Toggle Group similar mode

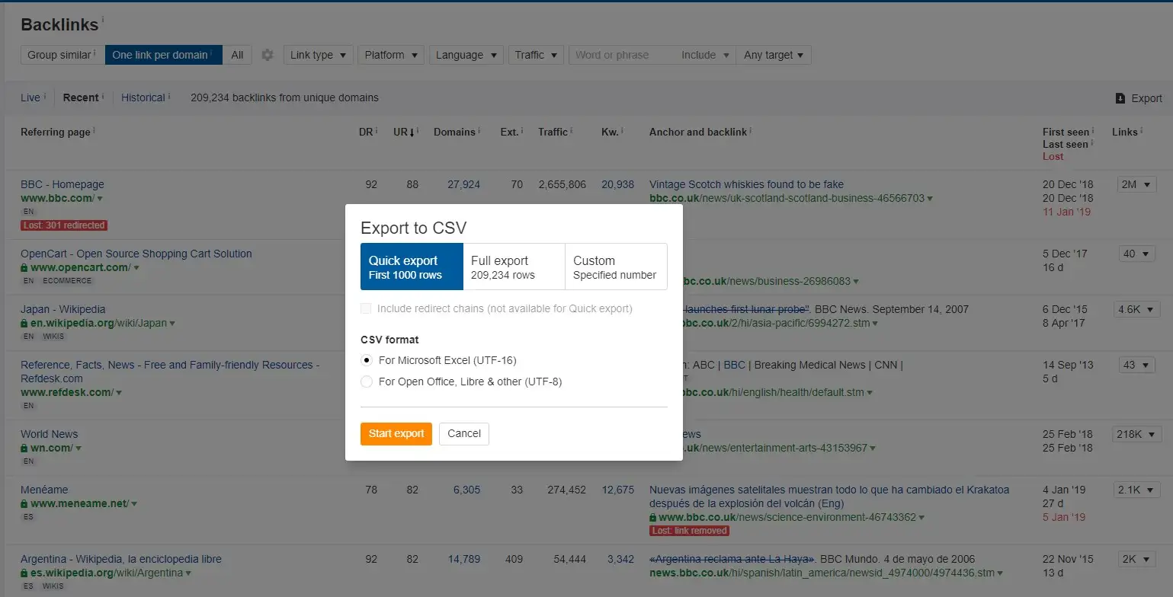(x=61, y=55)
